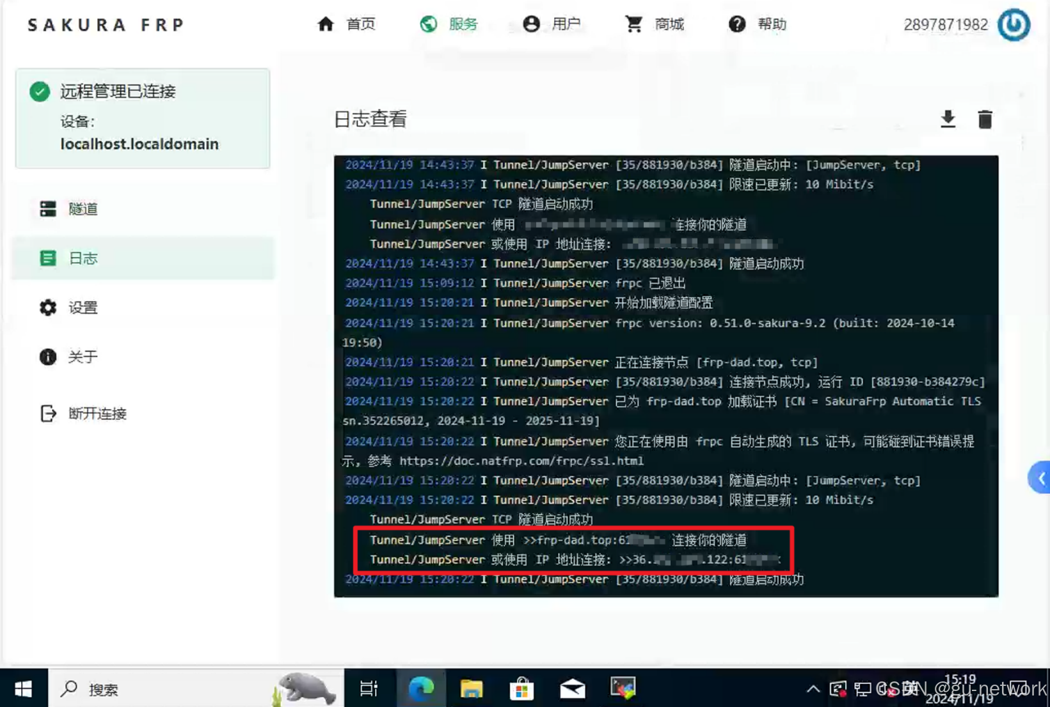Click the 日志查看 heading
The image size is (1050, 707).
(x=370, y=119)
